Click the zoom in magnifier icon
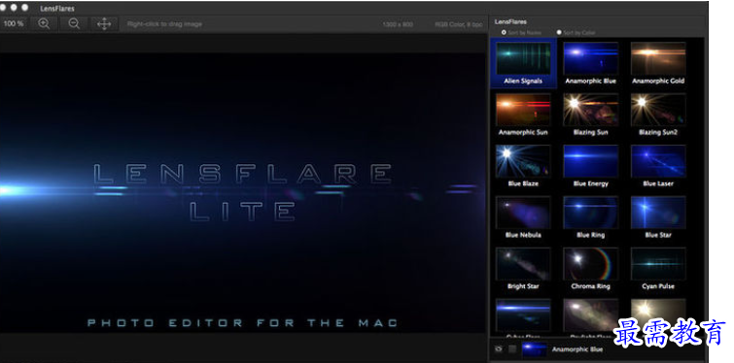Image resolution: width=734 pixels, height=363 pixels. [x=44, y=24]
